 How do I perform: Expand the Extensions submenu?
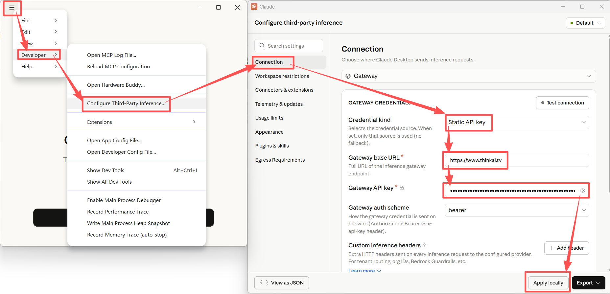click(x=137, y=122)
